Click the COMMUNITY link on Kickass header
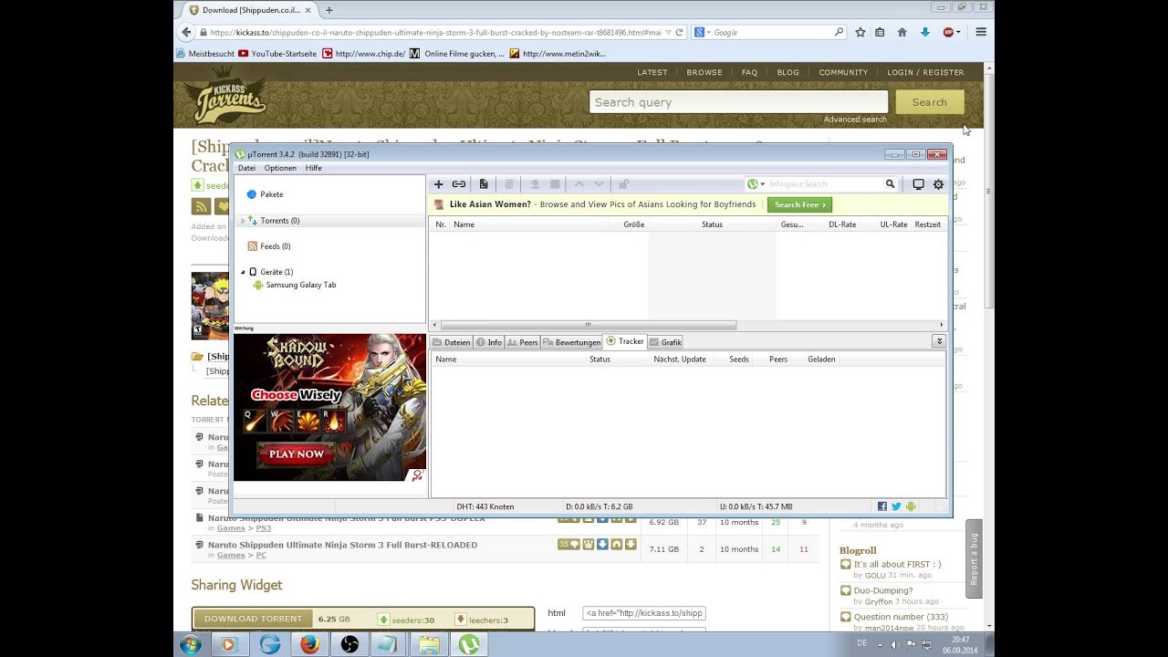This screenshot has width=1168, height=657. [843, 72]
